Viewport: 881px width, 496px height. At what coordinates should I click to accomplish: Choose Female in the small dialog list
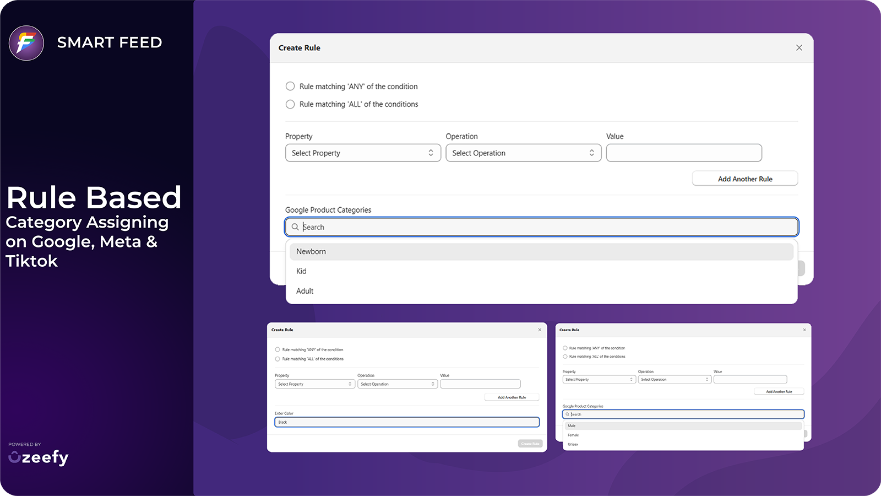pyautogui.click(x=683, y=435)
